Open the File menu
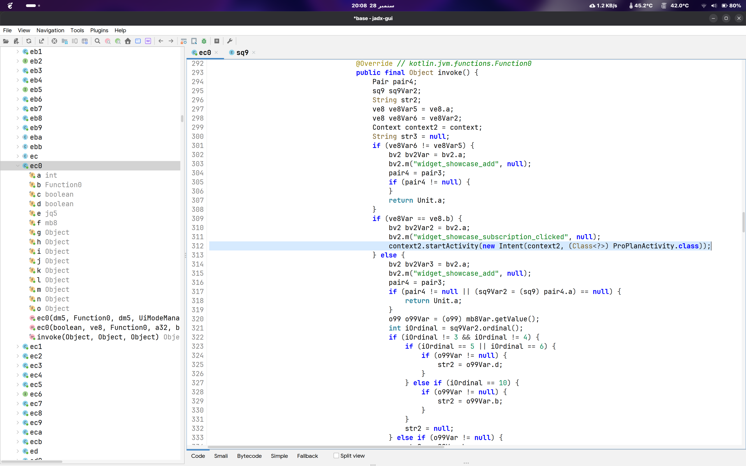This screenshot has height=466, width=746. (7, 30)
